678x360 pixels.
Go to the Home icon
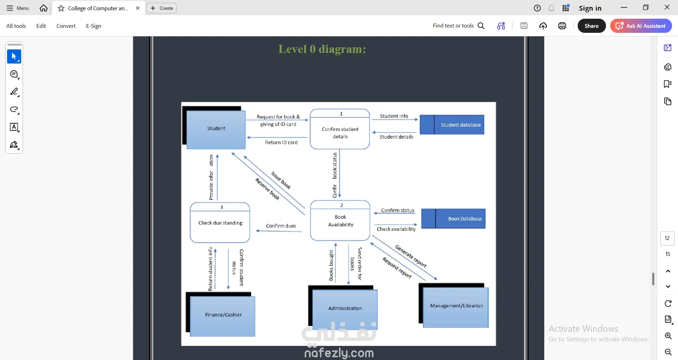(x=43, y=8)
